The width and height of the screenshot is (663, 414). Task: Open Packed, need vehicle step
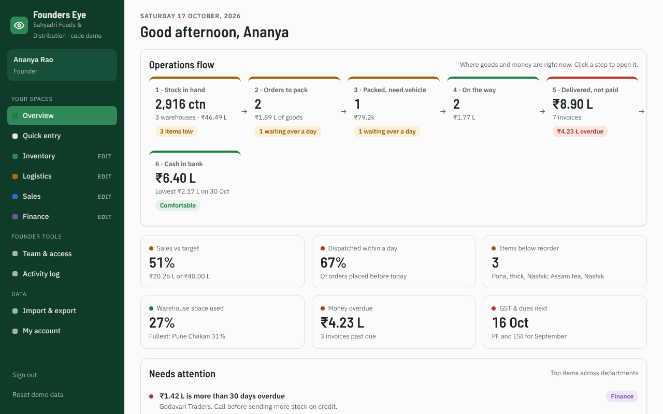[x=394, y=109]
